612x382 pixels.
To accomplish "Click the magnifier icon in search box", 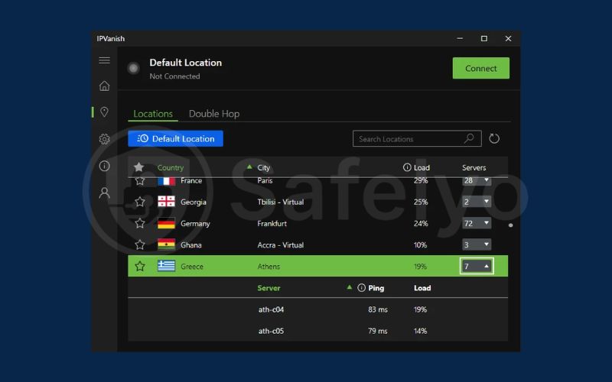I will (x=469, y=138).
